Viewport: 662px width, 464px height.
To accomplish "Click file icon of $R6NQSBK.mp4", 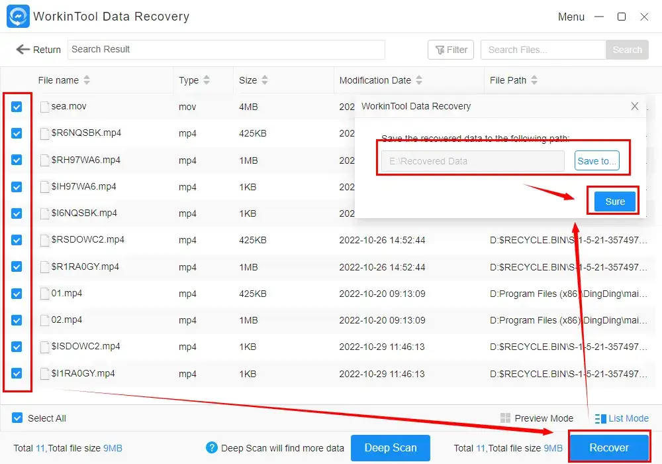I will 44,133.
